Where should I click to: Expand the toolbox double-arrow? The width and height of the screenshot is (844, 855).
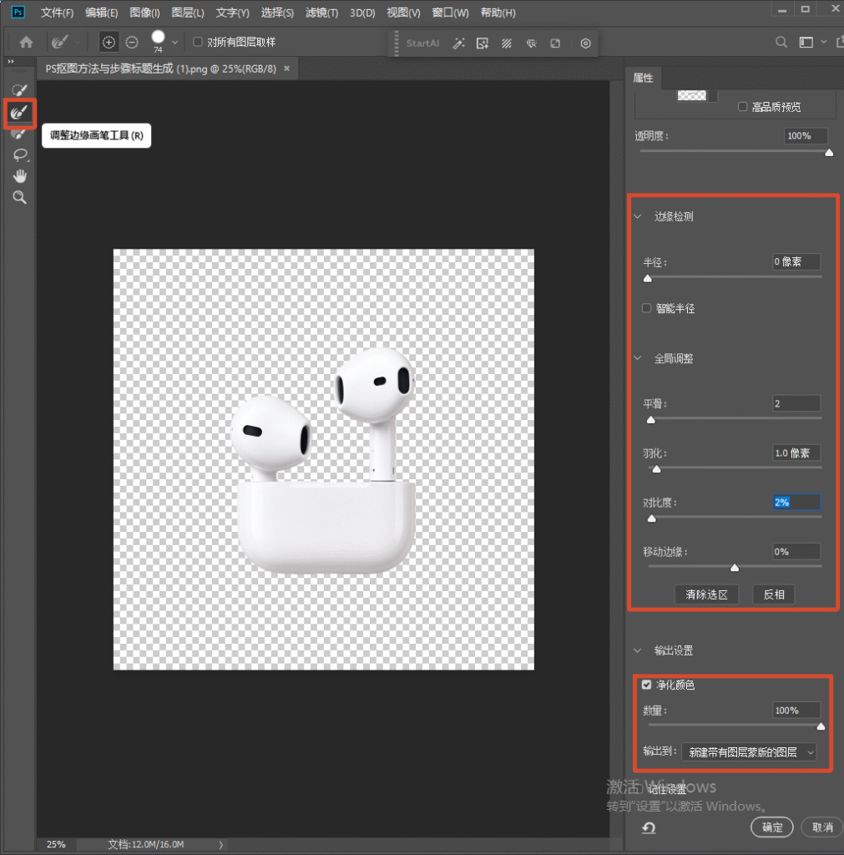tap(11, 62)
